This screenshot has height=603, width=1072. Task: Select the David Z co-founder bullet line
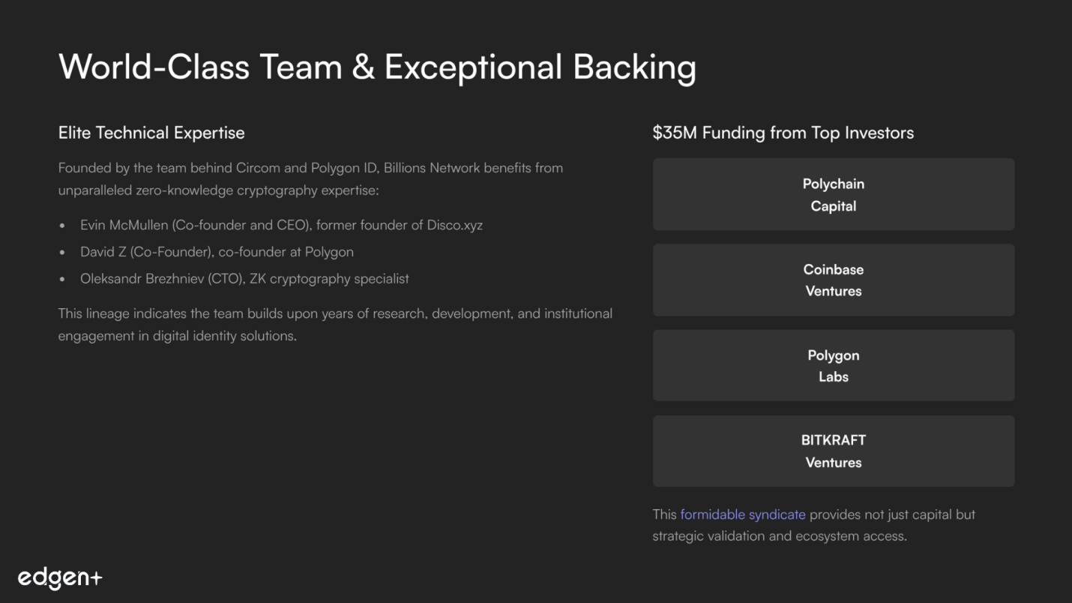pyautogui.click(x=217, y=252)
